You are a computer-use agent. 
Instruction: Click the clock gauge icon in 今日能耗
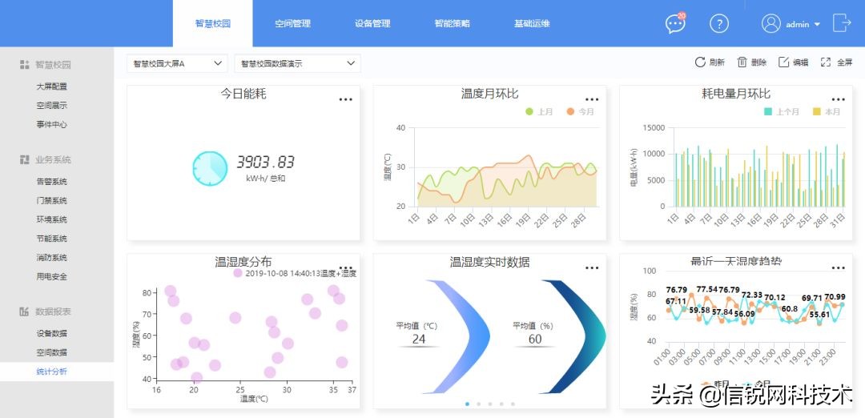210,168
